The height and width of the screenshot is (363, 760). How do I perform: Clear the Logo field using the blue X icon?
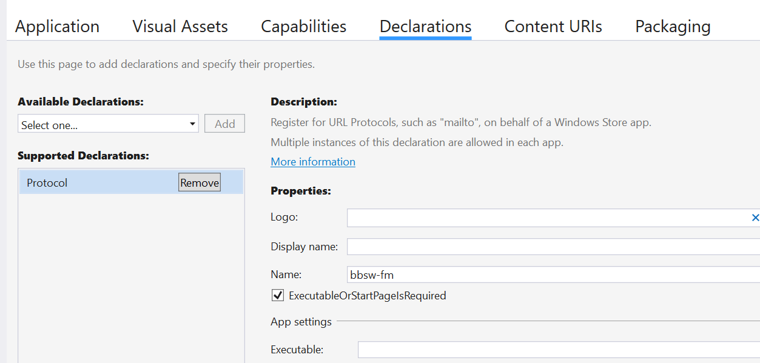point(755,217)
